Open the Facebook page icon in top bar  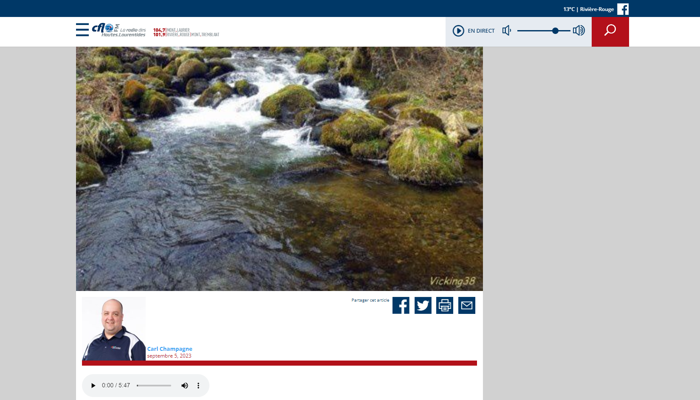[623, 9]
